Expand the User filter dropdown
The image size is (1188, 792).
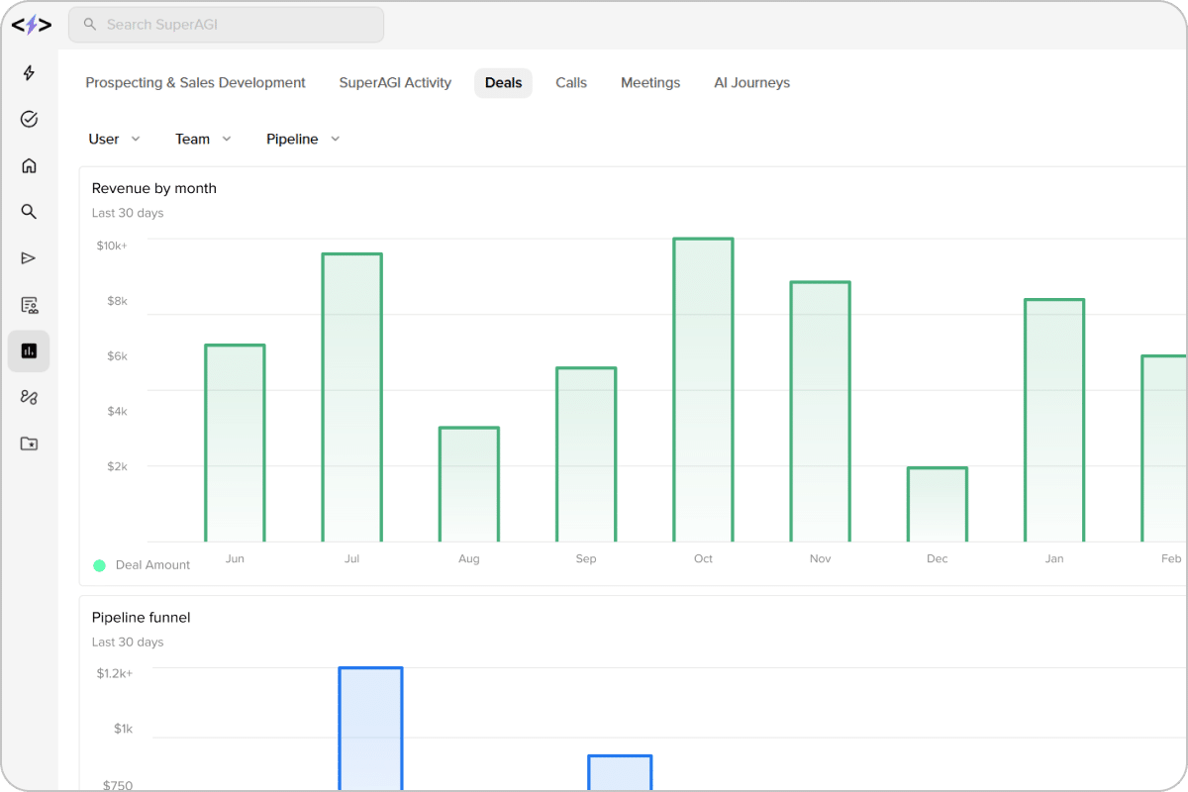(x=115, y=140)
